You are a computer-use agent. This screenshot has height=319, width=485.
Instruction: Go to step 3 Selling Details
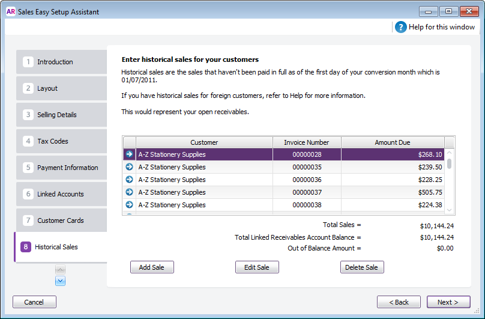(62, 115)
